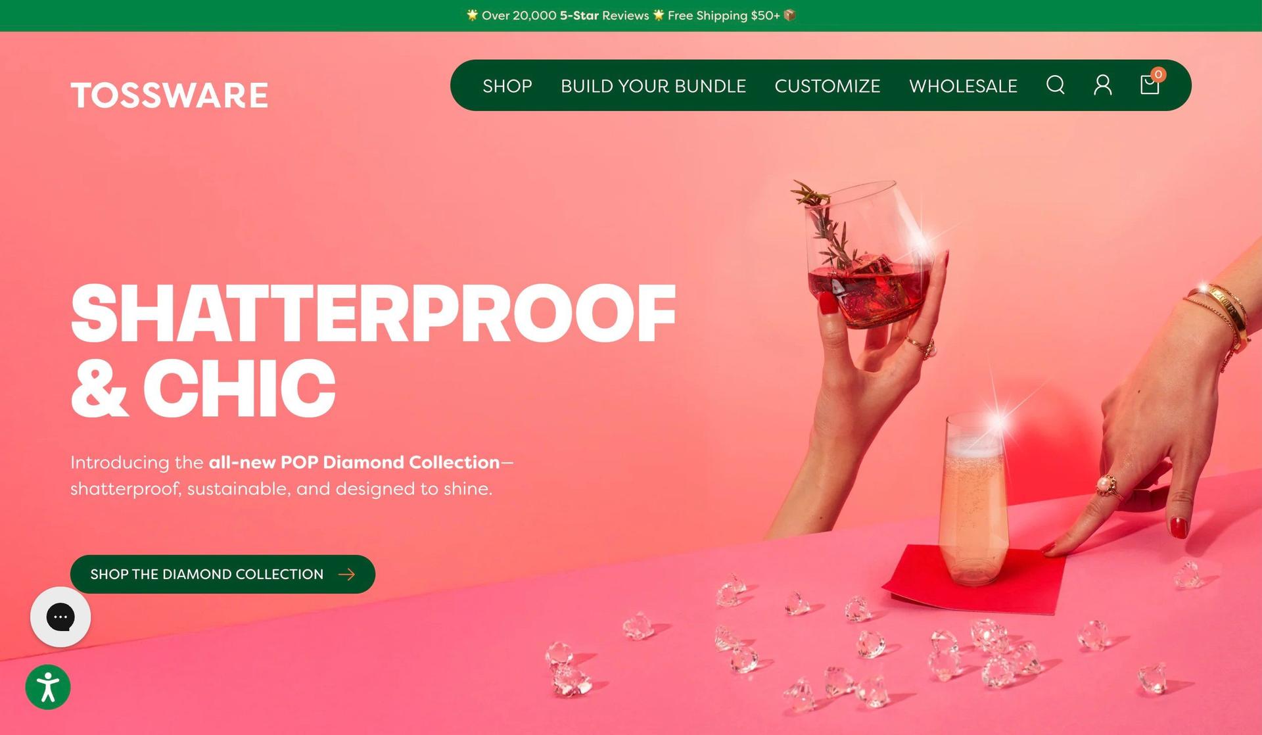The width and height of the screenshot is (1262, 735).
Task: Open the SHOP menu
Action: (x=507, y=86)
